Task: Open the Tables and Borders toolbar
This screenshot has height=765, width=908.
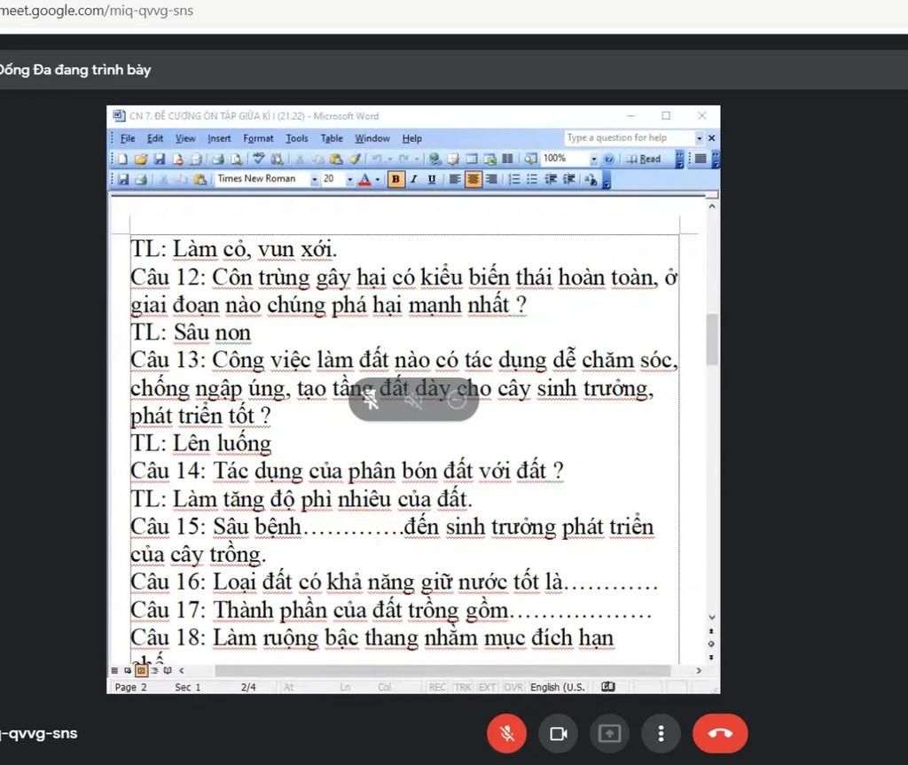Action: pos(452,160)
